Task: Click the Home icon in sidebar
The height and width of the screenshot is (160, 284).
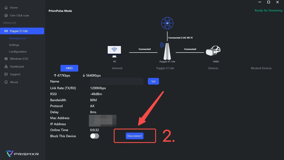Action: [x=6, y=8]
